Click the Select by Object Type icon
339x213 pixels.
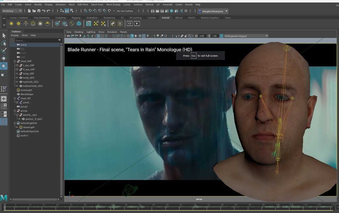pyautogui.click(x=67, y=11)
